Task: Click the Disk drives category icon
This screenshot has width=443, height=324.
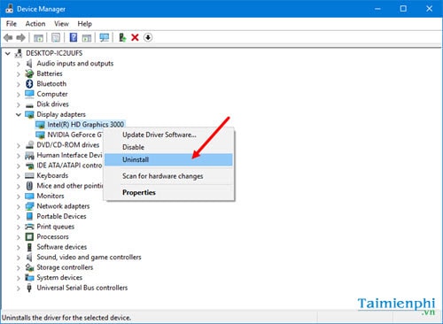Action: pos(29,104)
